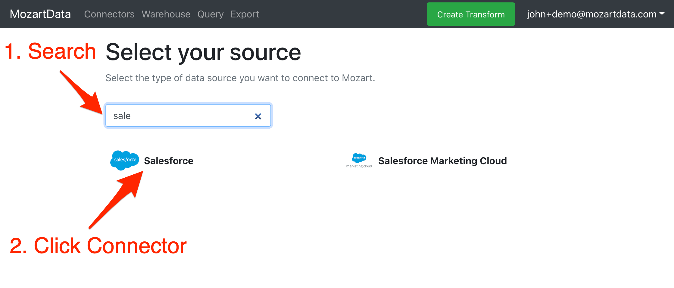Click the "Select your source" heading
Screen dimensions: 674x288
(x=203, y=52)
